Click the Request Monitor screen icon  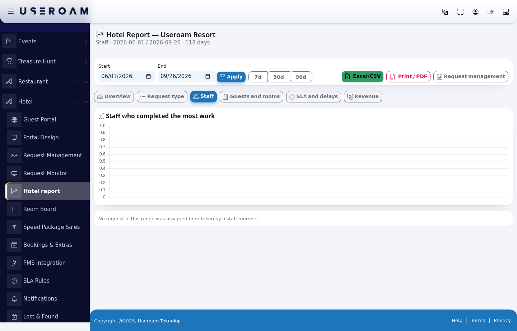(x=14, y=173)
